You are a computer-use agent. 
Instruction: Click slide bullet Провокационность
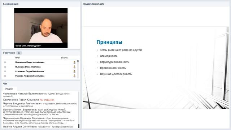point(113,68)
